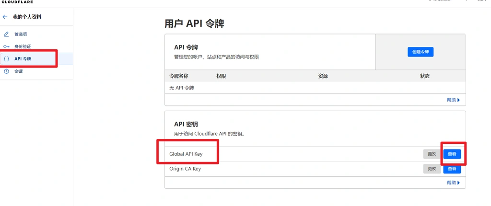
Task: Click 查看 for Global API Key
Action: pos(452,154)
